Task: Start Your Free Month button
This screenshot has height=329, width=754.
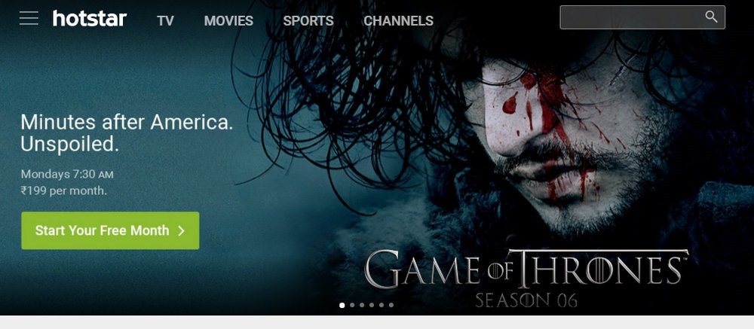Action: 110,230
